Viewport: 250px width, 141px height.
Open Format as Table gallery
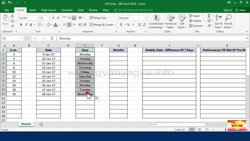point(171,22)
